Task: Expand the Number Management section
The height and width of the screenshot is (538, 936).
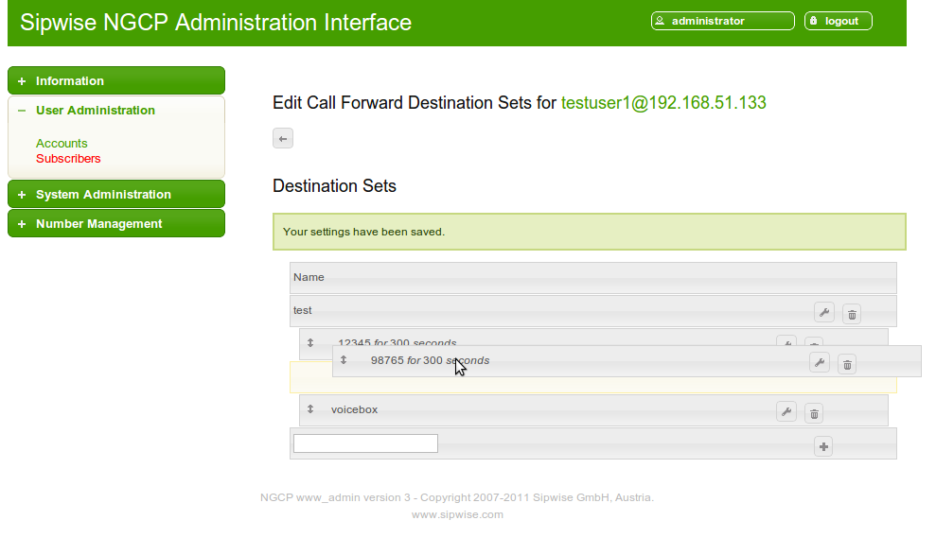Action: pos(116,224)
